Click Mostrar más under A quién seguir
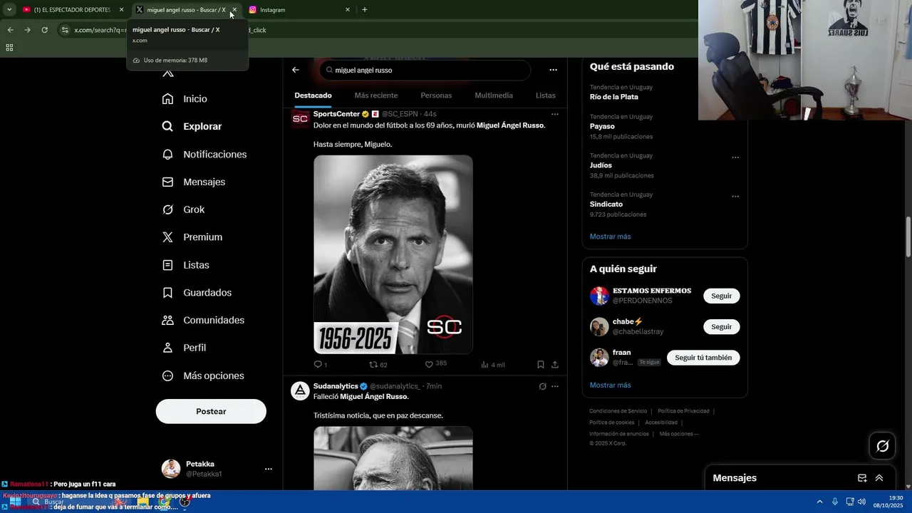912x513 pixels. 610,385
